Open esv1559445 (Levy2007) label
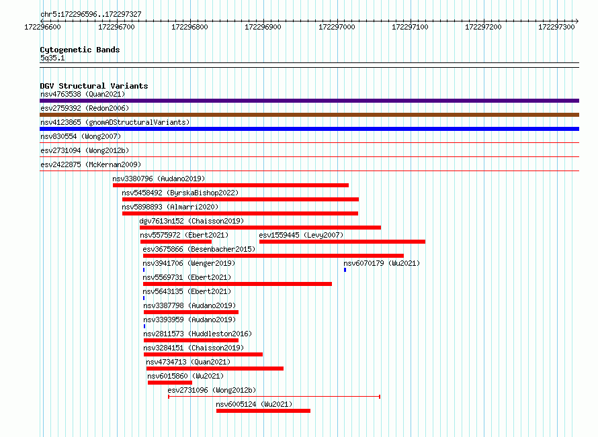Screen dimensions: 598x437 pyautogui.click(x=301, y=235)
